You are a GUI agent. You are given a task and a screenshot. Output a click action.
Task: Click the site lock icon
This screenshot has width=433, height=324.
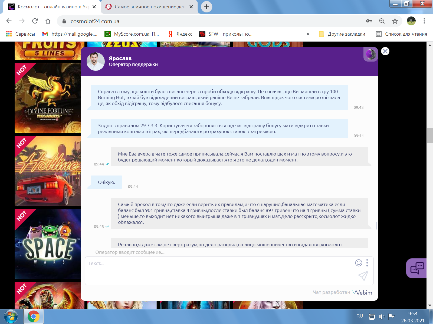[x=64, y=21]
